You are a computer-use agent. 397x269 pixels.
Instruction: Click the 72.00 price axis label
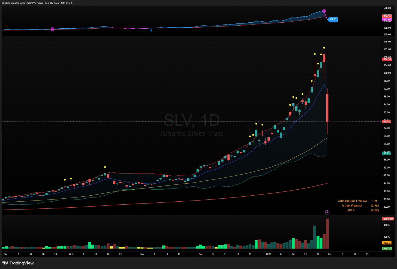point(387,128)
